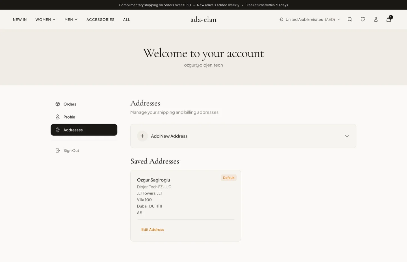407x262 pixels.
Task: Click the plus icon next to Add New Address
Action: (x=142, y=136)
